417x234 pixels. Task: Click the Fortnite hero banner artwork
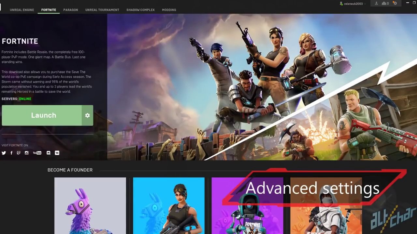[x=262, y=87]
